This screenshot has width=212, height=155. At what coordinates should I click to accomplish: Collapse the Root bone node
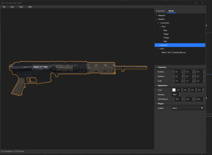pyautogui.click(x=160, y=26)
